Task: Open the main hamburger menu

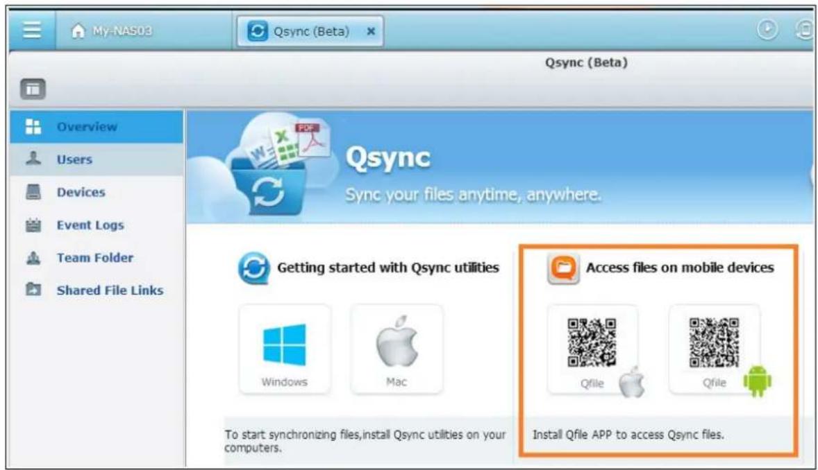Action: pos(32,31)
